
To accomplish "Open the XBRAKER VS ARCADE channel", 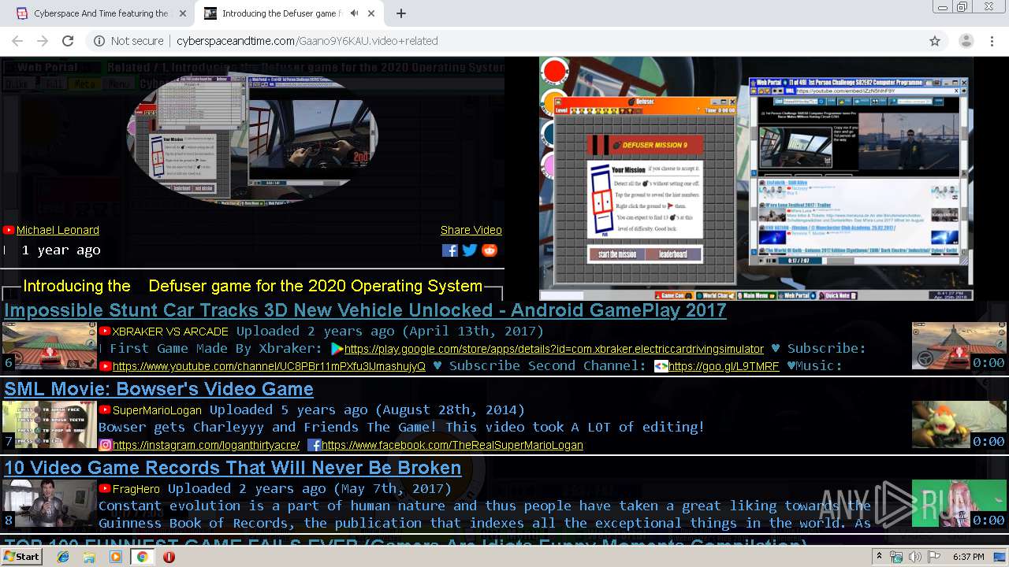I will (170, 332).
